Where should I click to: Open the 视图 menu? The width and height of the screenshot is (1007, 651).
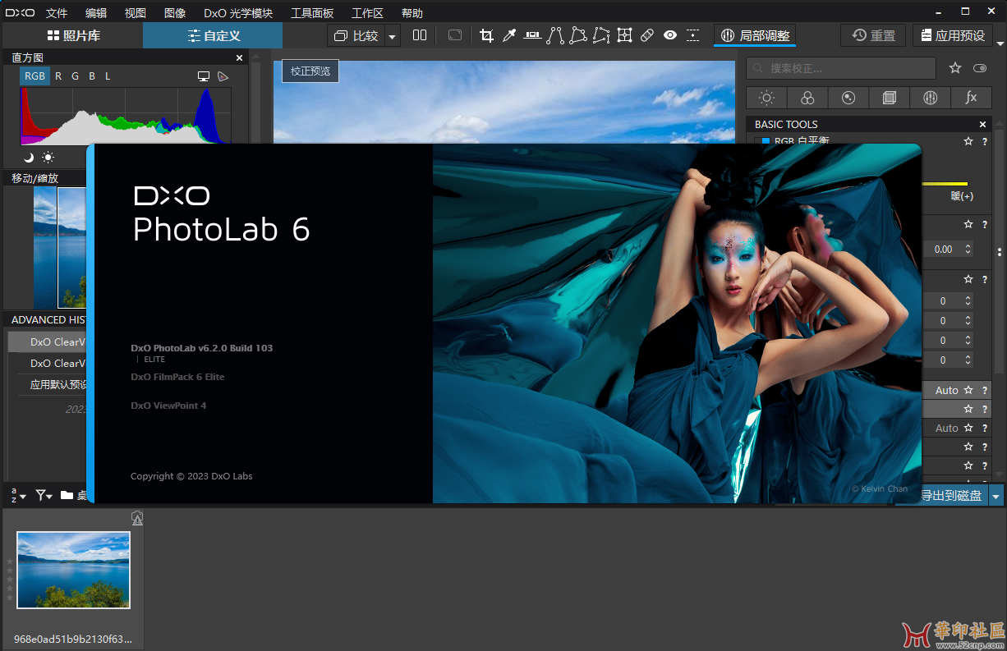point(136,13)
